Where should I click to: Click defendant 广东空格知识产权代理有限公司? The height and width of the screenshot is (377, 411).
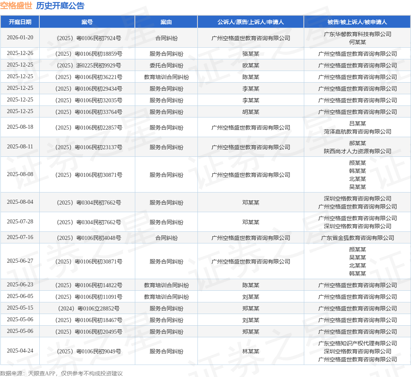pos(358,343)
